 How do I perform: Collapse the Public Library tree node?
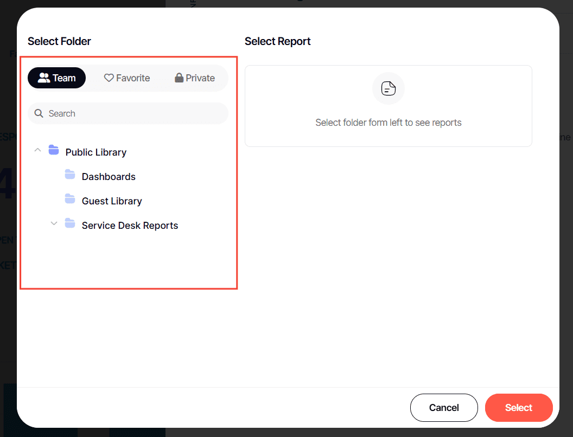point(37,150)
